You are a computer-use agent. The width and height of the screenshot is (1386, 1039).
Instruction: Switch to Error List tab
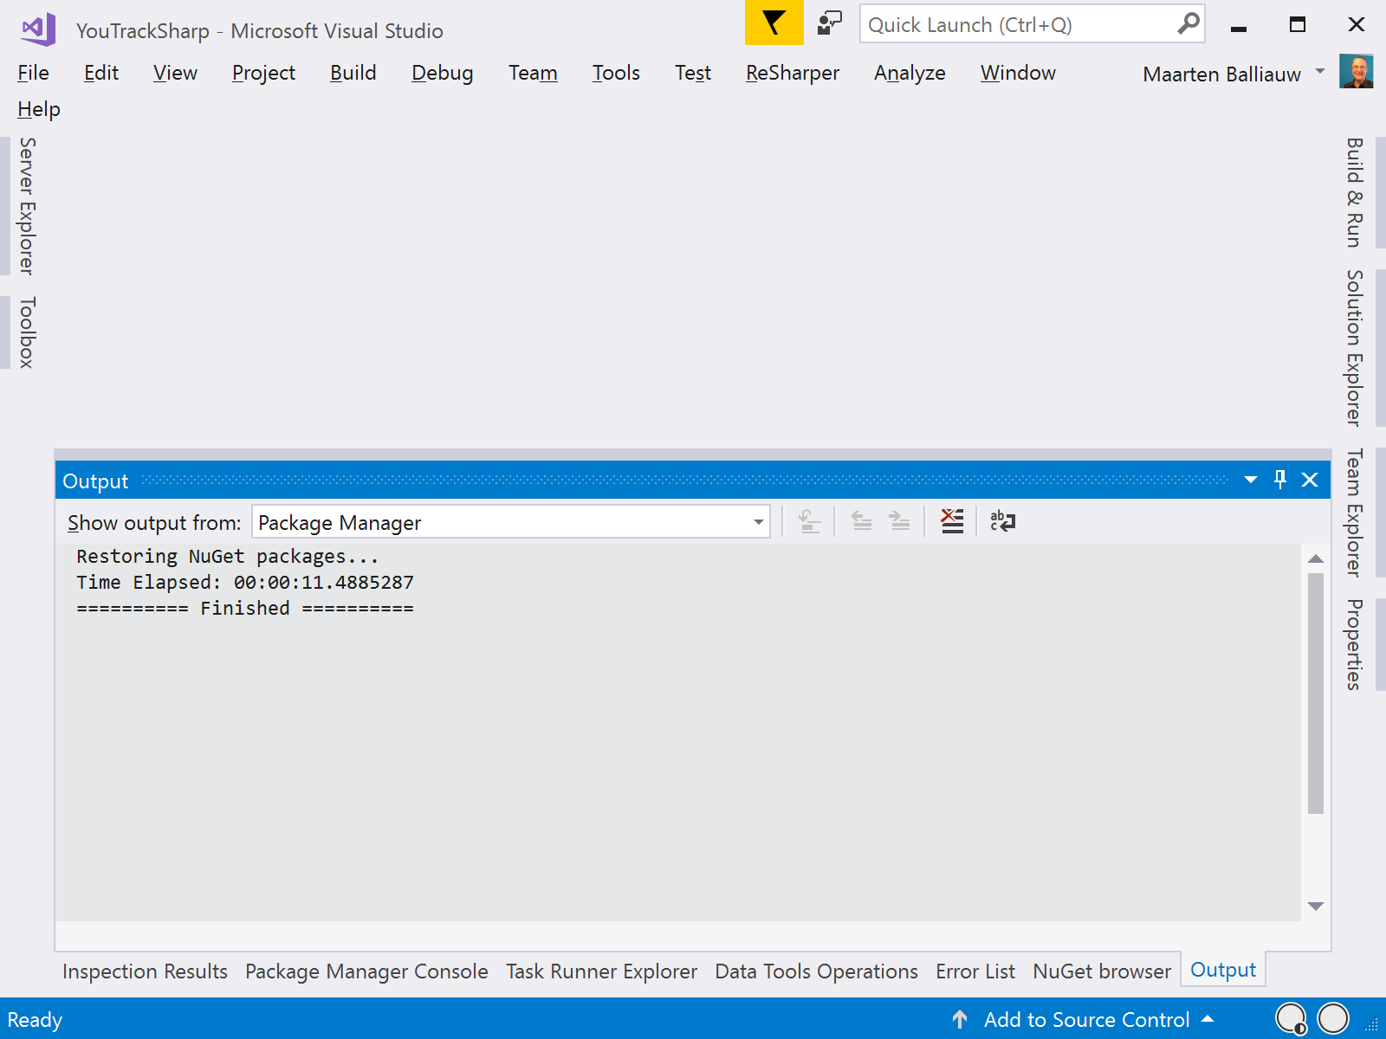[975, 971]
